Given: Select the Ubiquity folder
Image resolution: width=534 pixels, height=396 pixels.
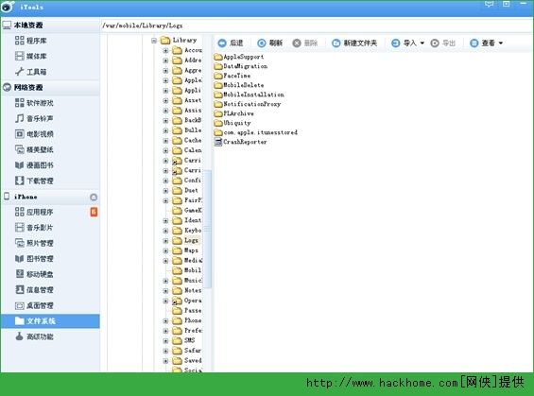Looking at the screenshot, I should [x=233, y=123].
